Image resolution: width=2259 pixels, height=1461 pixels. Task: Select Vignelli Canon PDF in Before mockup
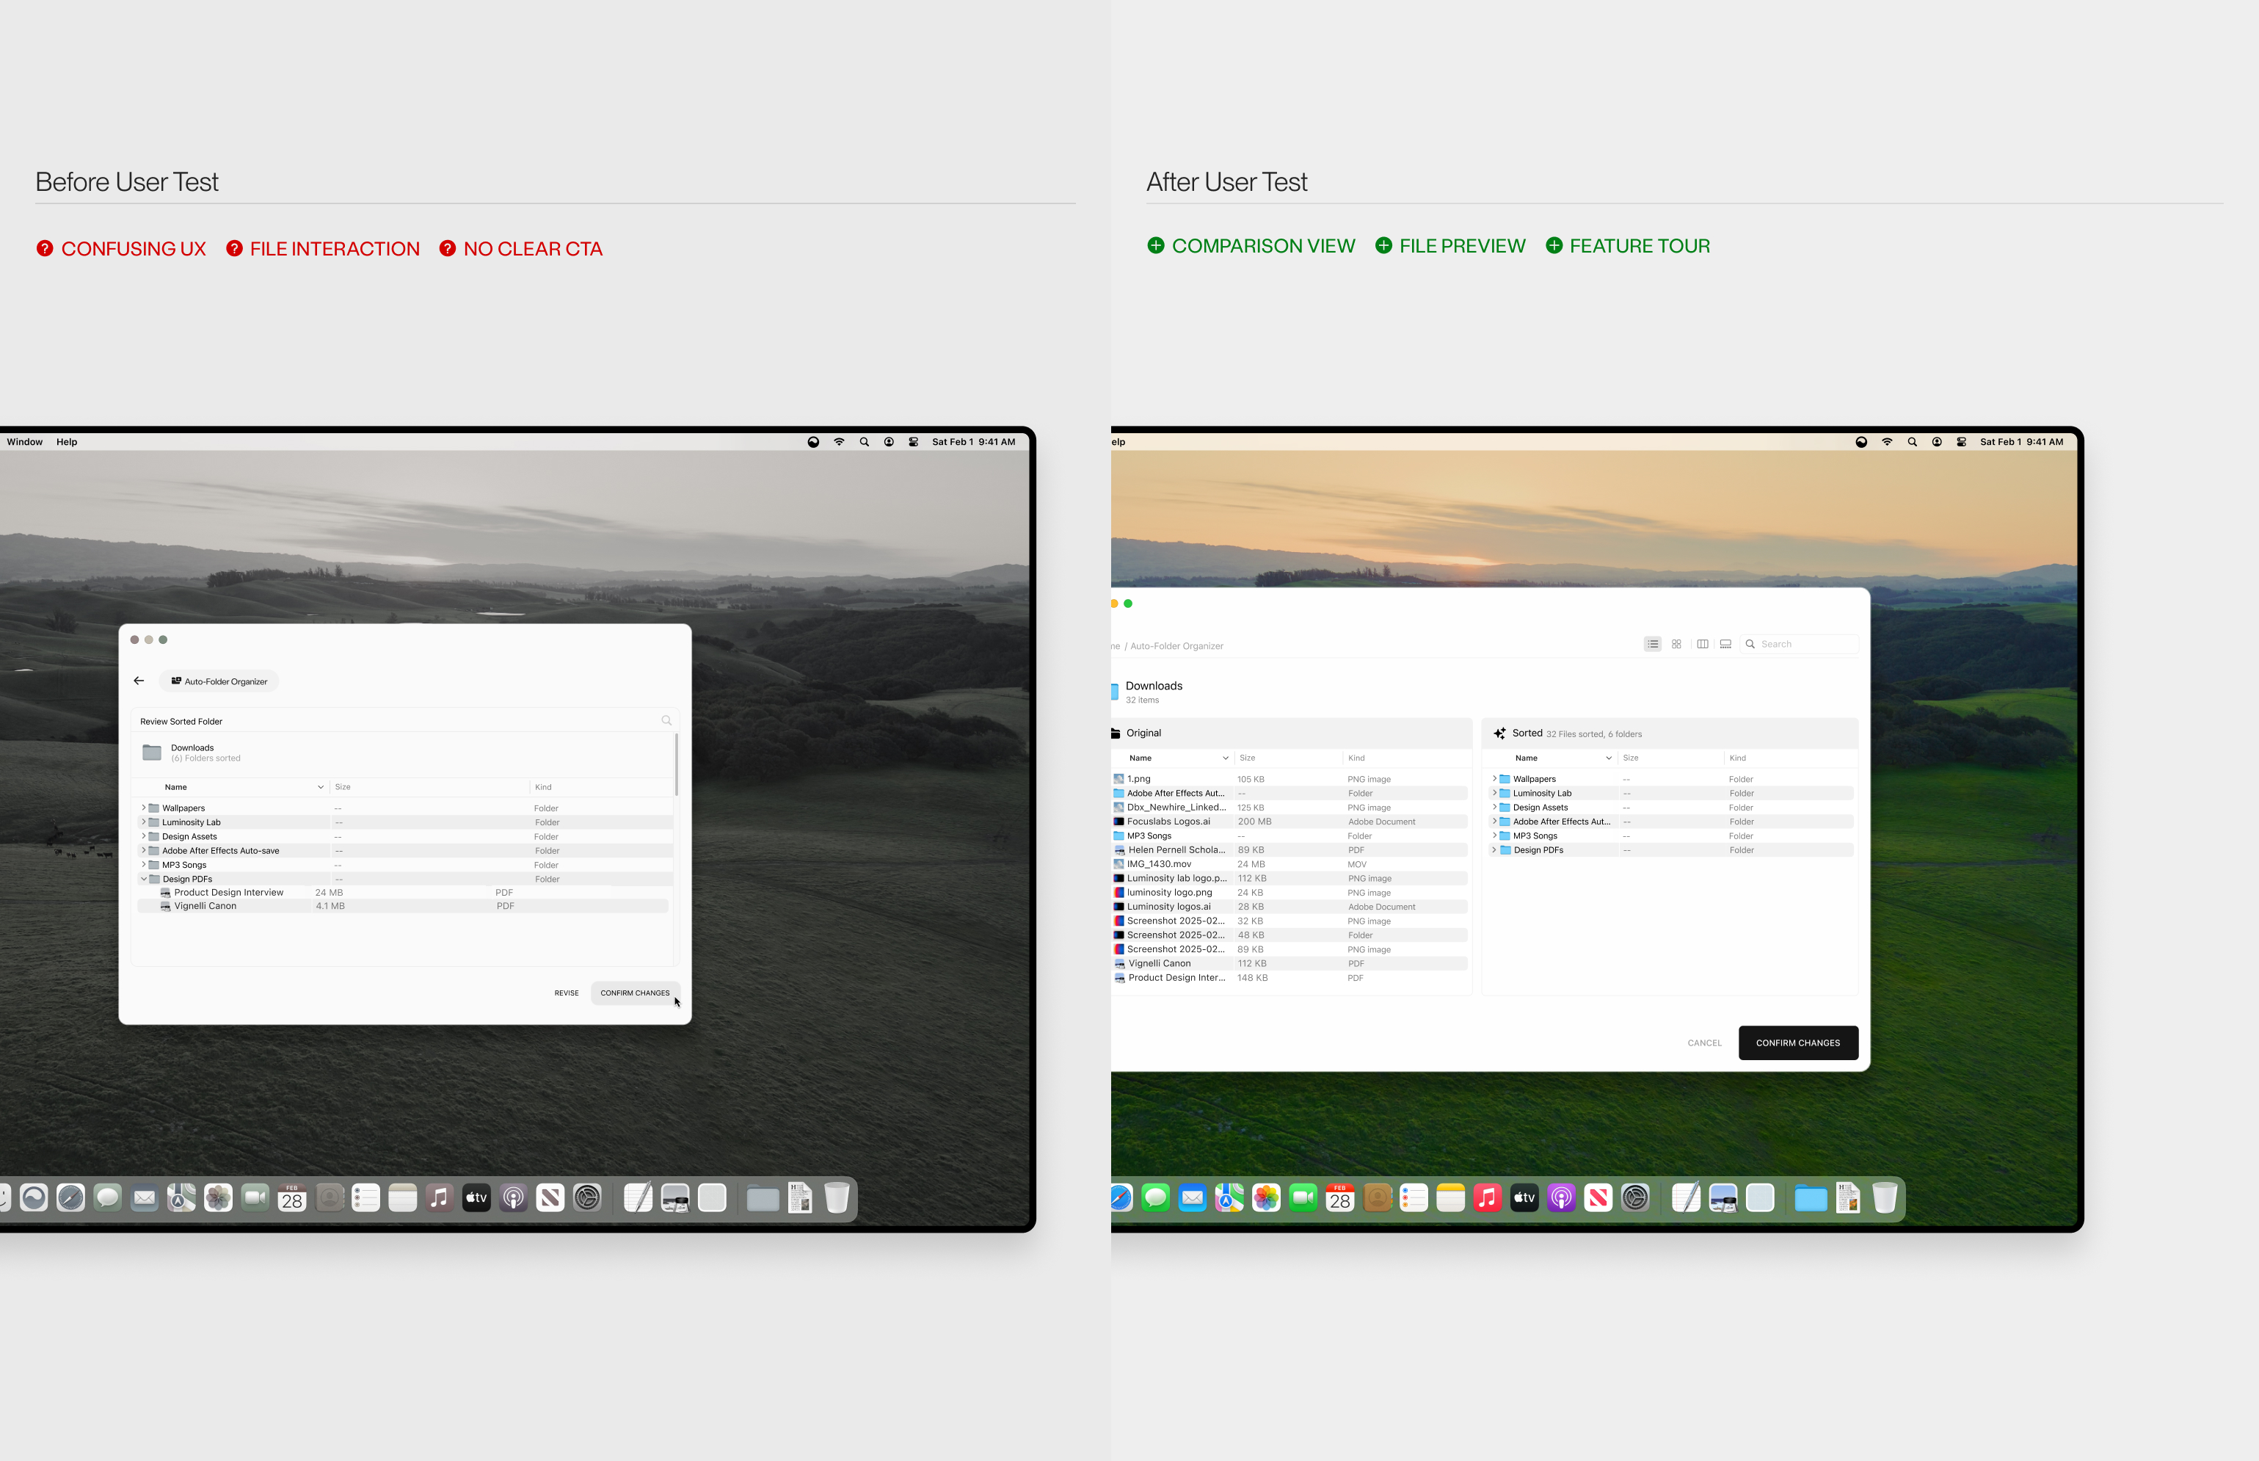tap(403, 906)
